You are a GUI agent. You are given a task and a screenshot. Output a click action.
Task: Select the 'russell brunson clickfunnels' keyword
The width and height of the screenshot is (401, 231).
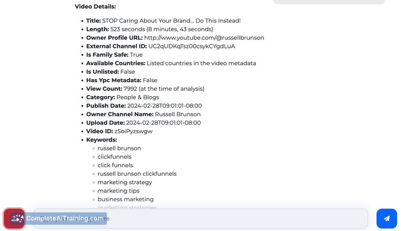click(x=137, y=174)
